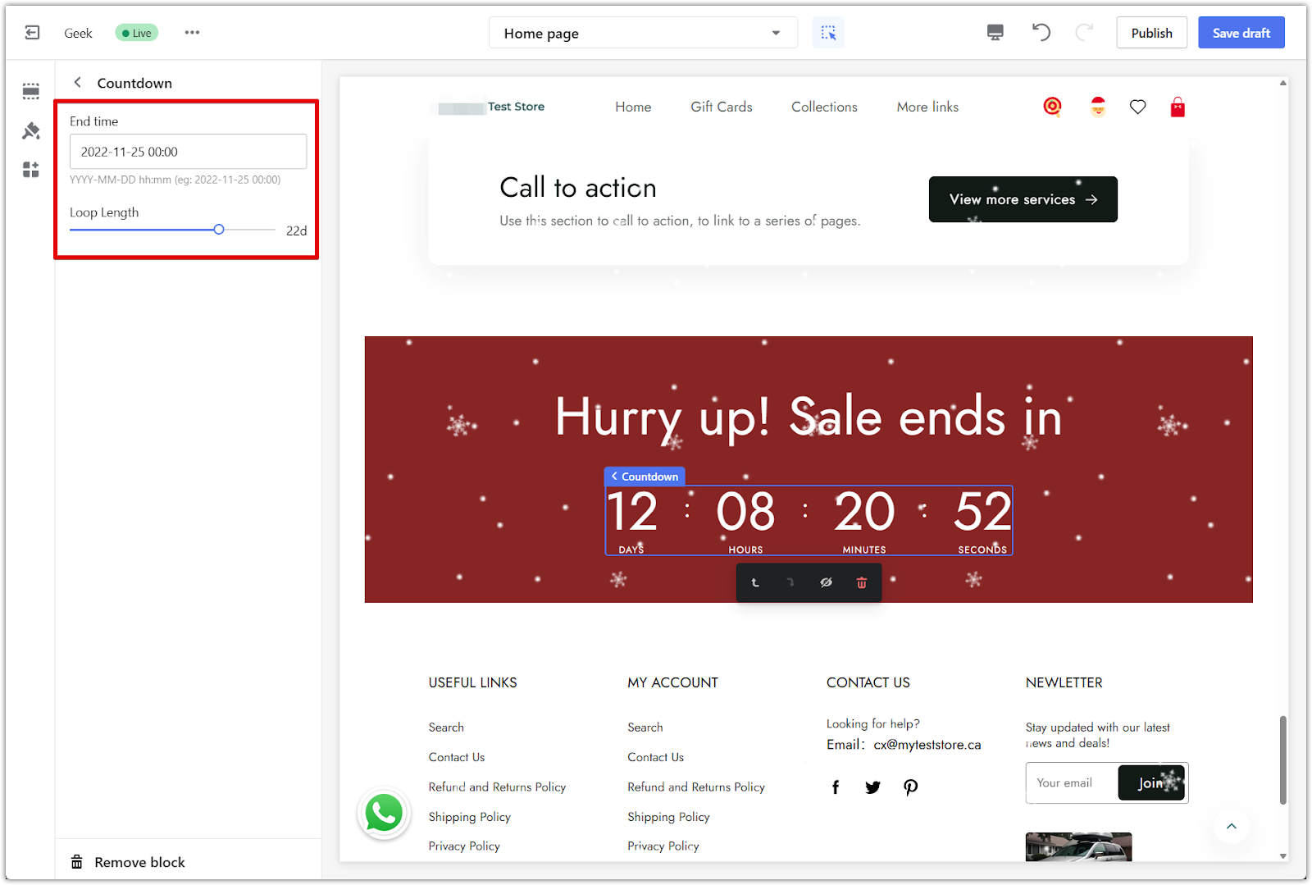Click the car image thumbnail in footer
Image resolution: width=1312 pixels, height=885 pixels.
[x=1078, y=847]
